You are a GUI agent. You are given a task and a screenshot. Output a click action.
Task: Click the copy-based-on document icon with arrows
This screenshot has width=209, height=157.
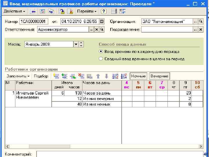coord(51,11)
